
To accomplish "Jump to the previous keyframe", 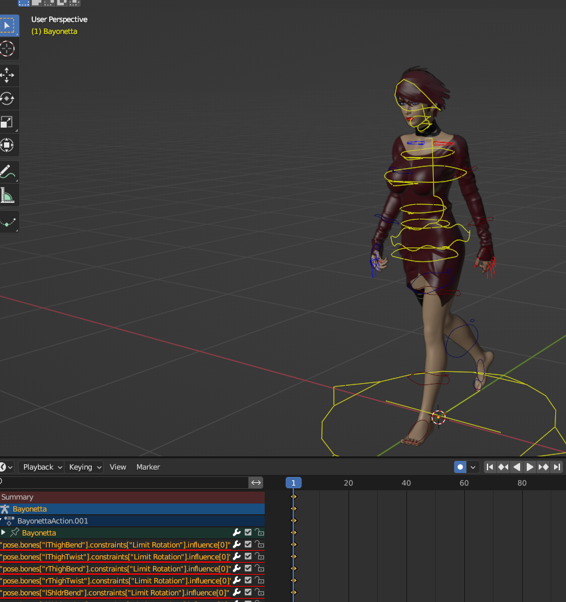I will pos(503,467).
